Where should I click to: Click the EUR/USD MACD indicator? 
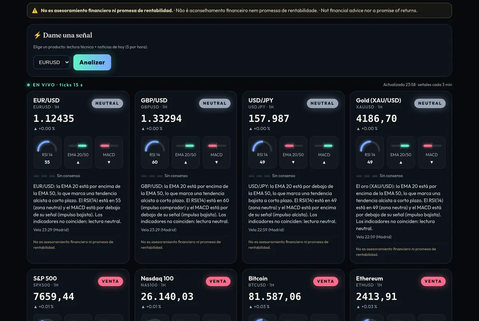click(x=109, y=152)
